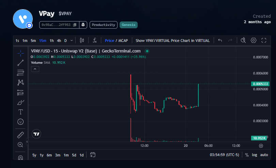Select the 4h timeframe
Viewport: 276px width, 168px height.
click(x=59, y=41)
